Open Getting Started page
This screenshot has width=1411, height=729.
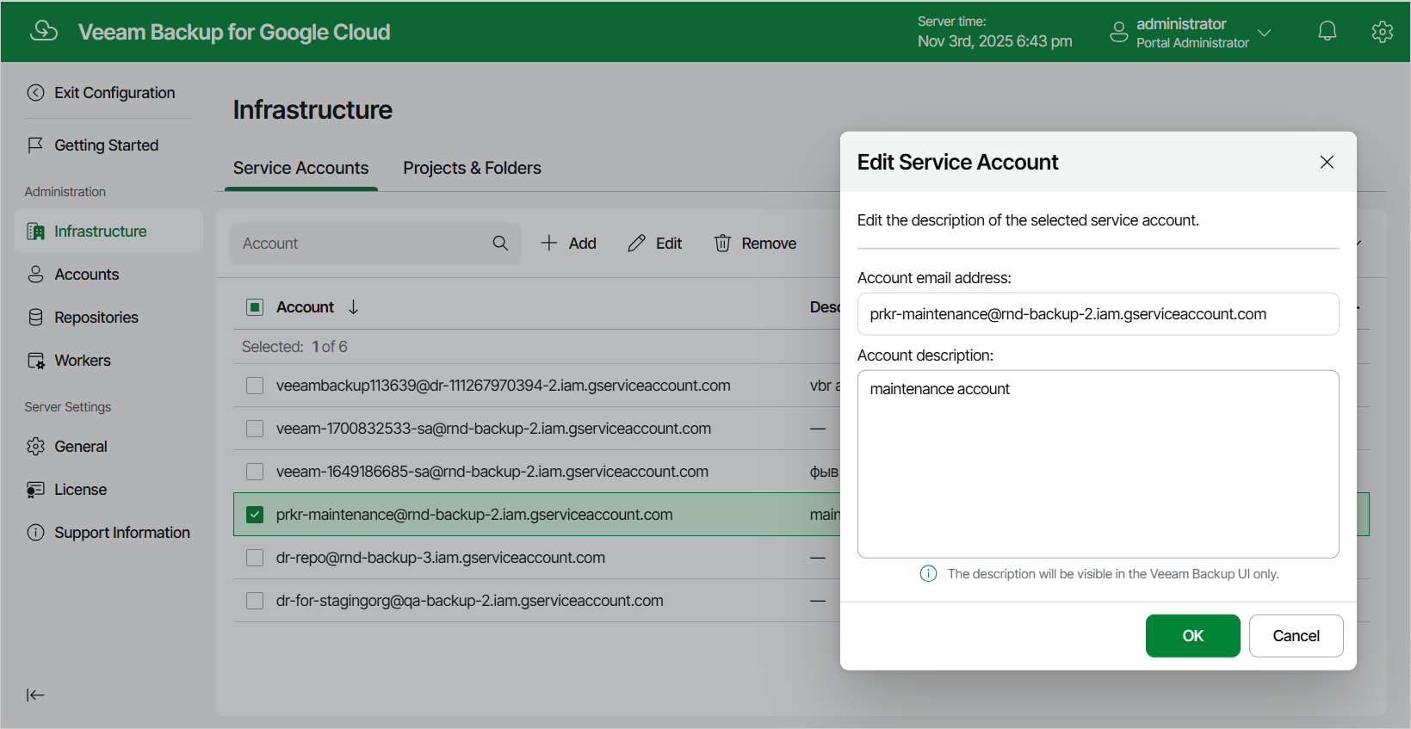point(106,145)
